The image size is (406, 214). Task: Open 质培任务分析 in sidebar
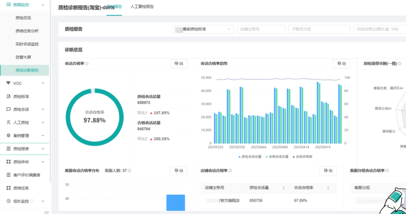(27, 31)
